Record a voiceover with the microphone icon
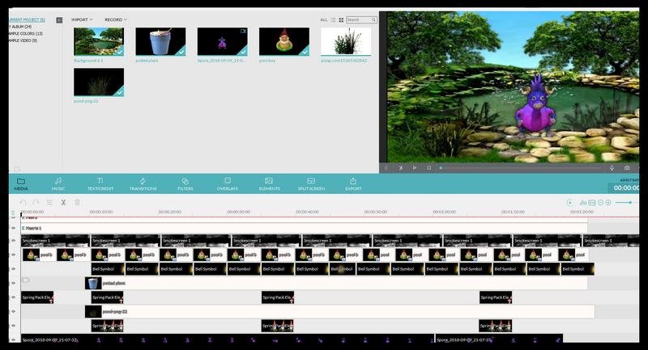Screen dimensions: 648x350 pyautogui.click(x=612, y=168)
